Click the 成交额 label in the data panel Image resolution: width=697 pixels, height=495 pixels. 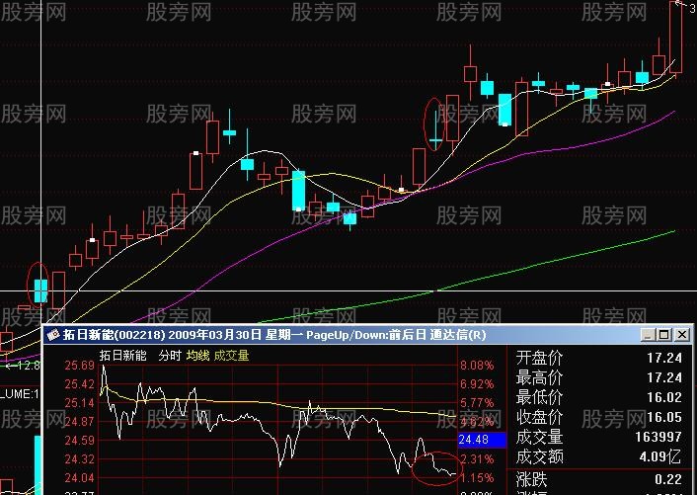[540, 456]
